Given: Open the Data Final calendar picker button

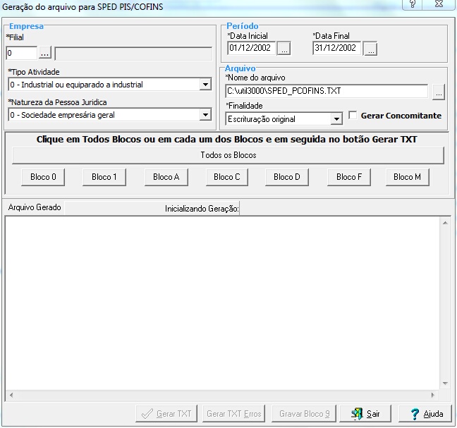Looking at the screenshot, I should [370, 49].
